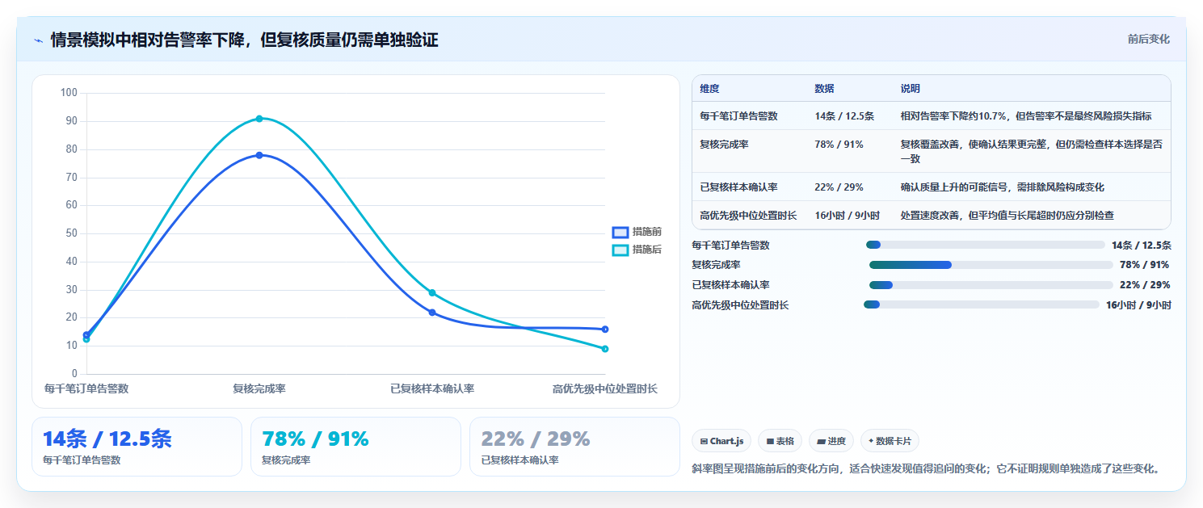This screenshot has width=1203, height=508.
Task: Click the 数据卡片 chip
Action: click(890, 441)
